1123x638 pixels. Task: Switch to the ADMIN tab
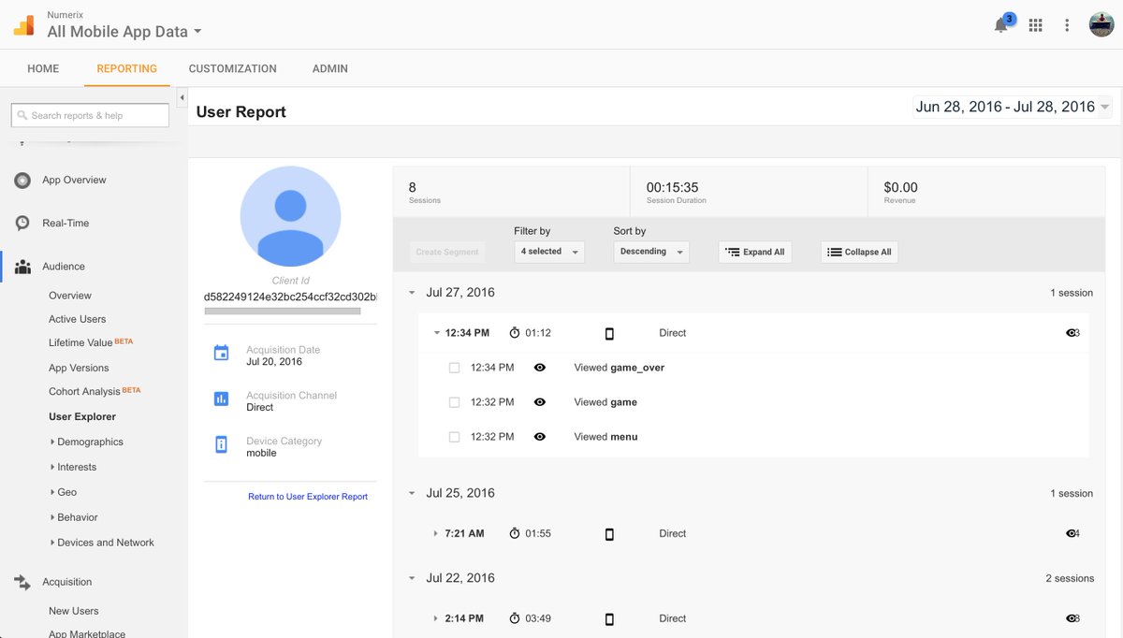point(330,68)
